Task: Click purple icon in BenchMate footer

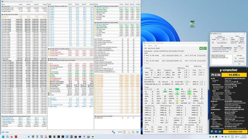Action: pos(216,132)
